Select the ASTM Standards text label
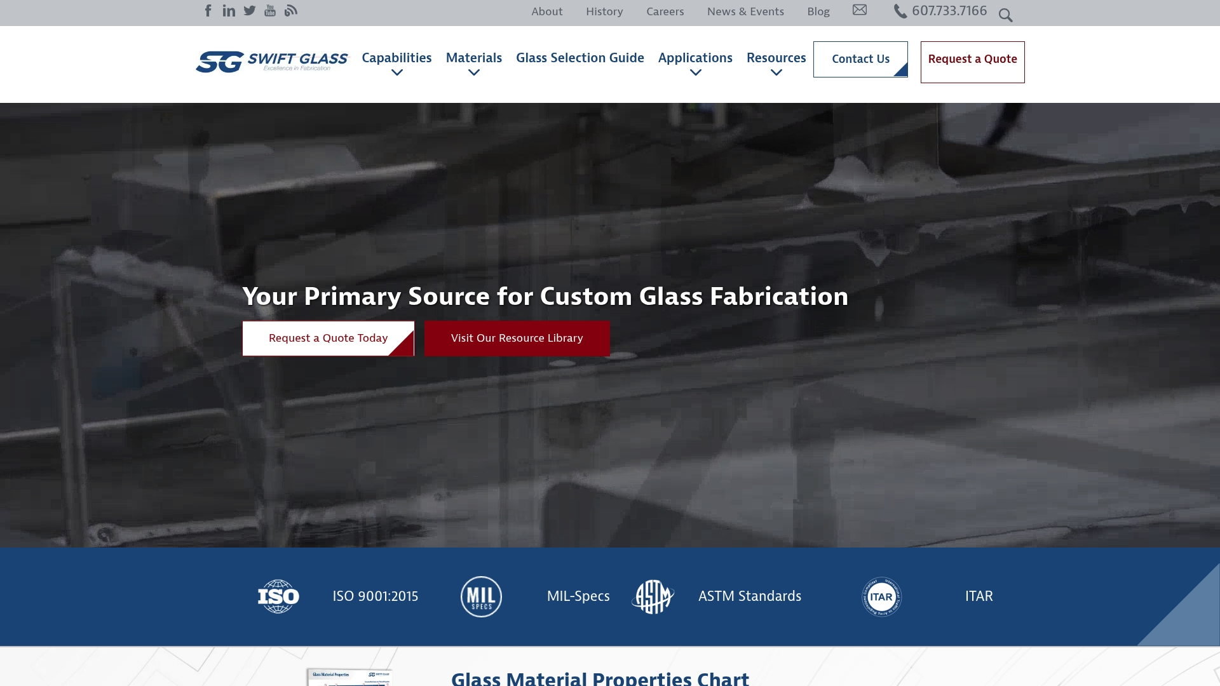This screenshot has height=686, width=1220. pos(750,596)
